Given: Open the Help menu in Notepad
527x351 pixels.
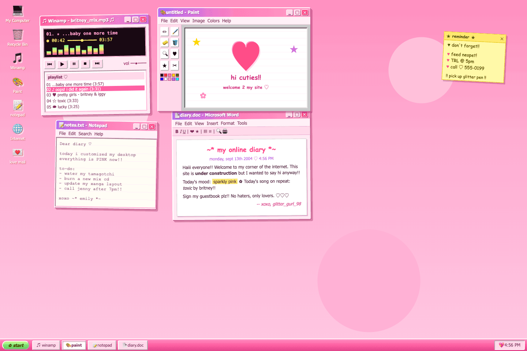Looking at the screenshot, I should [99, 134].
